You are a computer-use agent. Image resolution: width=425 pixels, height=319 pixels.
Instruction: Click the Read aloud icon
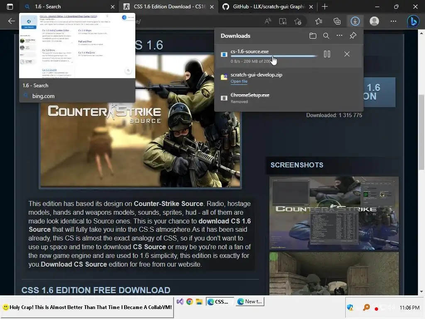(x=268, y=21)
